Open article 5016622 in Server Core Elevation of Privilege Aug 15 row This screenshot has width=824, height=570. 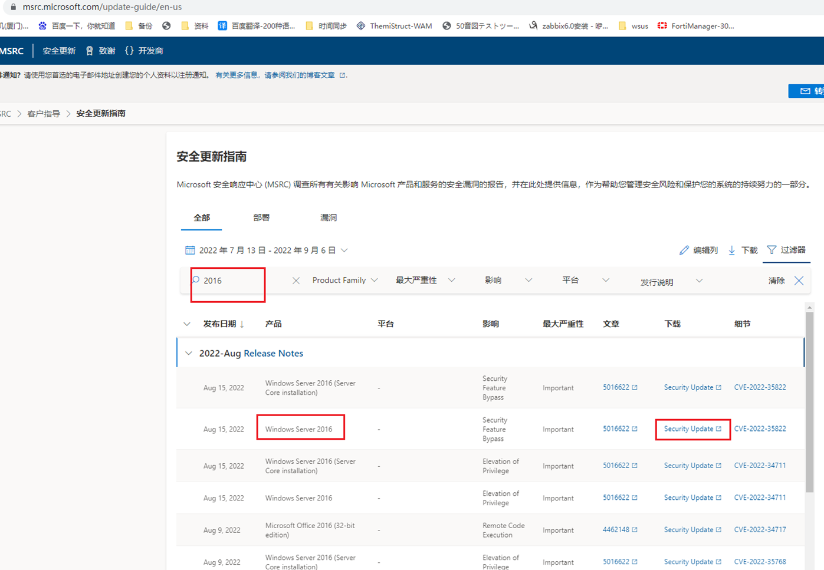tap(619, 465)
